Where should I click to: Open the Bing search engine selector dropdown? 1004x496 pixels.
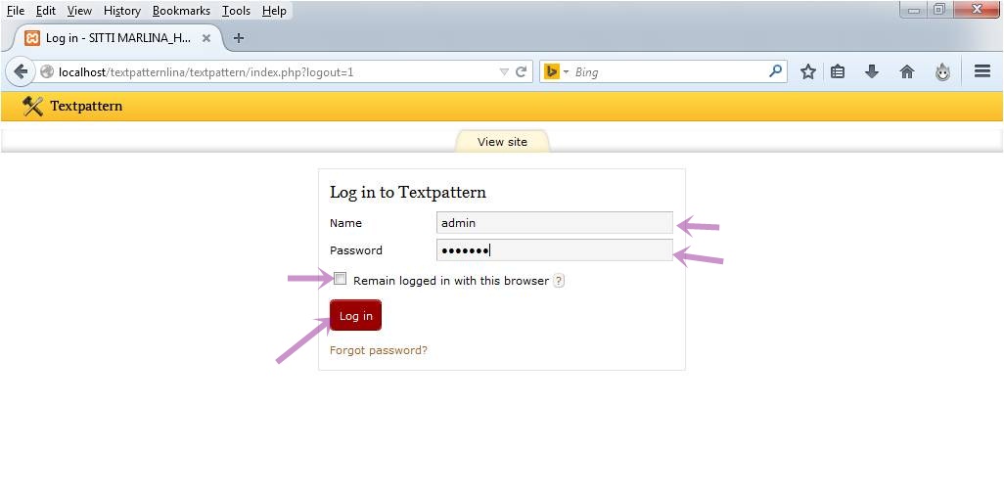556,71
